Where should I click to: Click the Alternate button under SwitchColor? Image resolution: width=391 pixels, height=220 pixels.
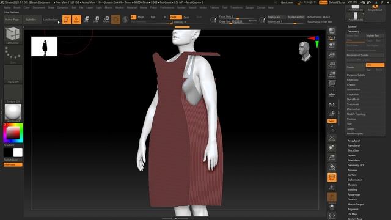[x=13, y=164]
